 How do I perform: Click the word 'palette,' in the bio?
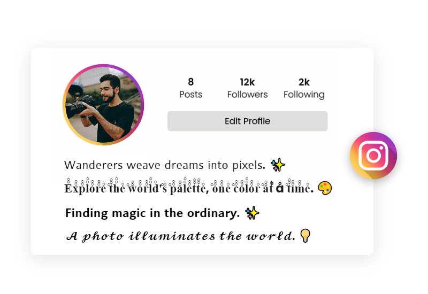coord(189,189)
